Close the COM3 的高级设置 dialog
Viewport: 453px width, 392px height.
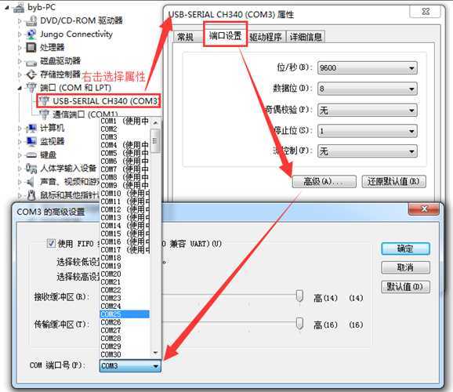424,209
